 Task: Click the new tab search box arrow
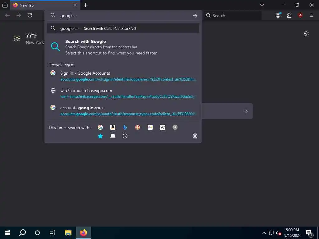click(x=245, y=111)
